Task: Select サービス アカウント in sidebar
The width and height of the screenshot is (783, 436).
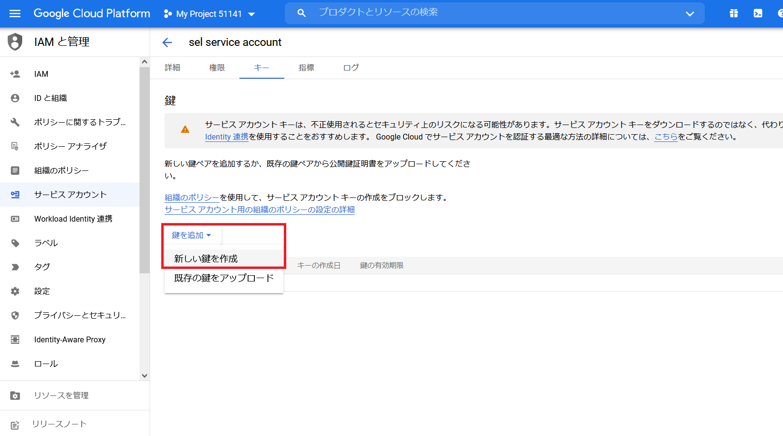Action: pyautogui.click(x=70, y=195)
